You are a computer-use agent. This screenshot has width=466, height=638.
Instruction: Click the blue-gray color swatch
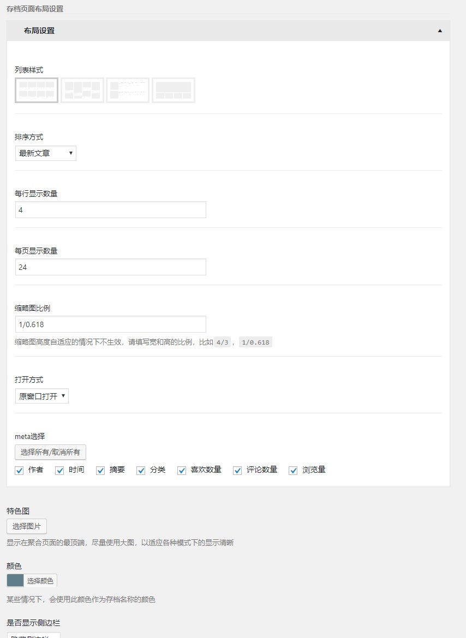[x=15, y=581]
